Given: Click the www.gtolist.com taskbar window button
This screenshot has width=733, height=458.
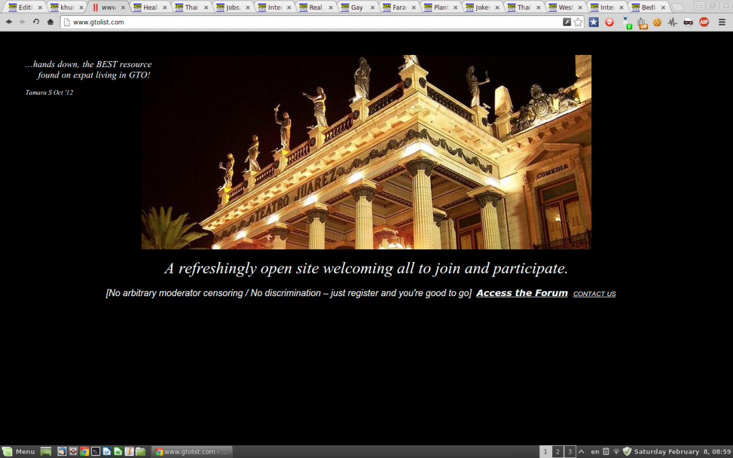Looking at the screenshot, I should [192, 452].
